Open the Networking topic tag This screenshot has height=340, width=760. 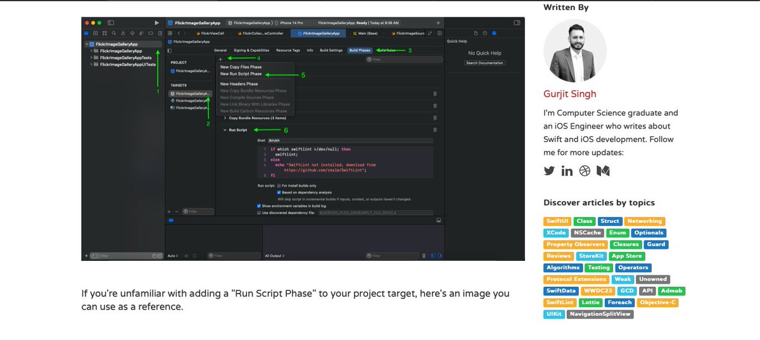645,222
